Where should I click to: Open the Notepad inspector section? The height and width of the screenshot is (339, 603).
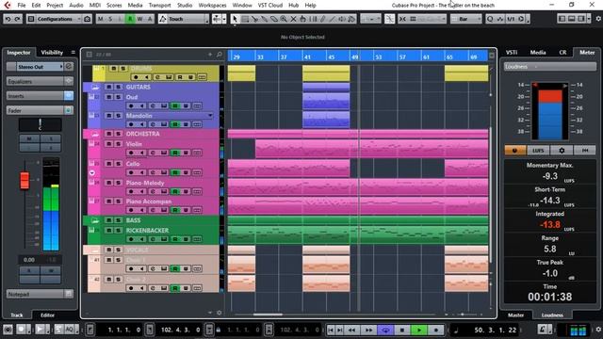(x=40, y=294)
